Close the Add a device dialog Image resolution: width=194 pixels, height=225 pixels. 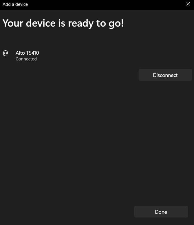tap(188, 4)
